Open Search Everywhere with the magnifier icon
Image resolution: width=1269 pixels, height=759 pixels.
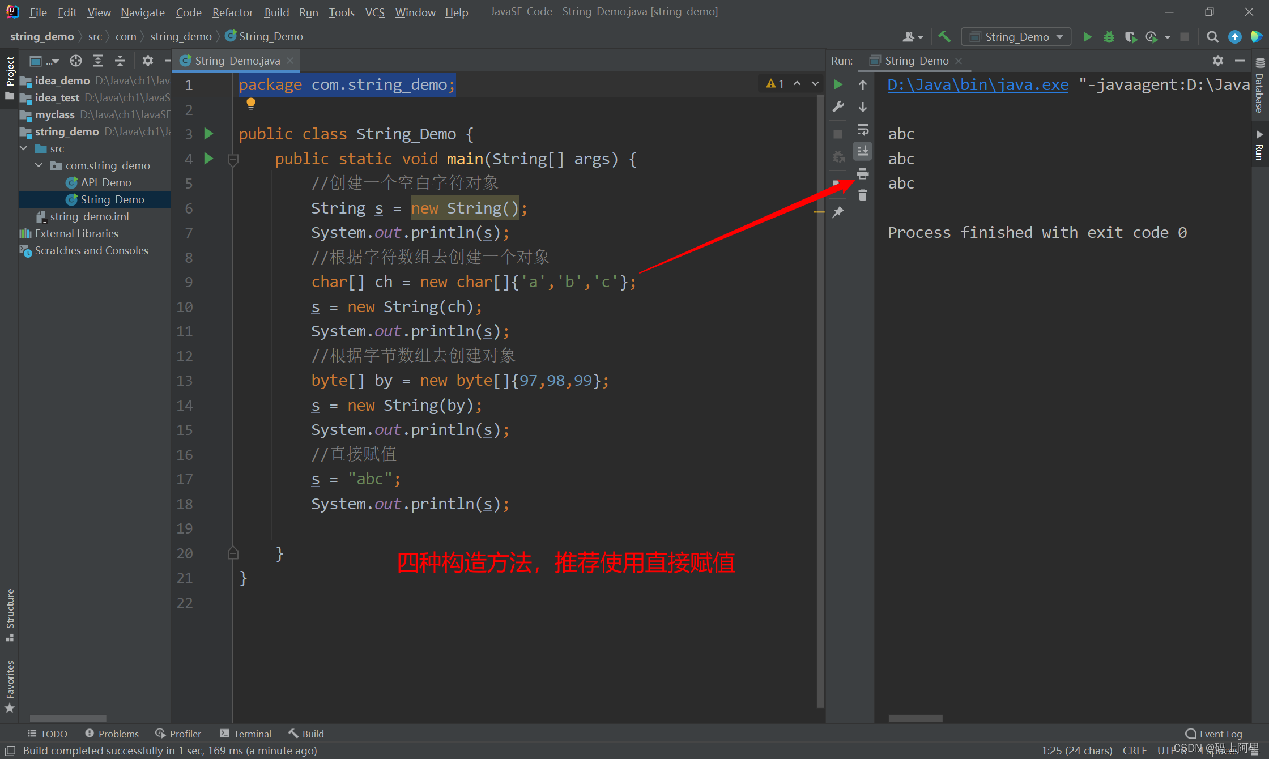coord(1212,36)
